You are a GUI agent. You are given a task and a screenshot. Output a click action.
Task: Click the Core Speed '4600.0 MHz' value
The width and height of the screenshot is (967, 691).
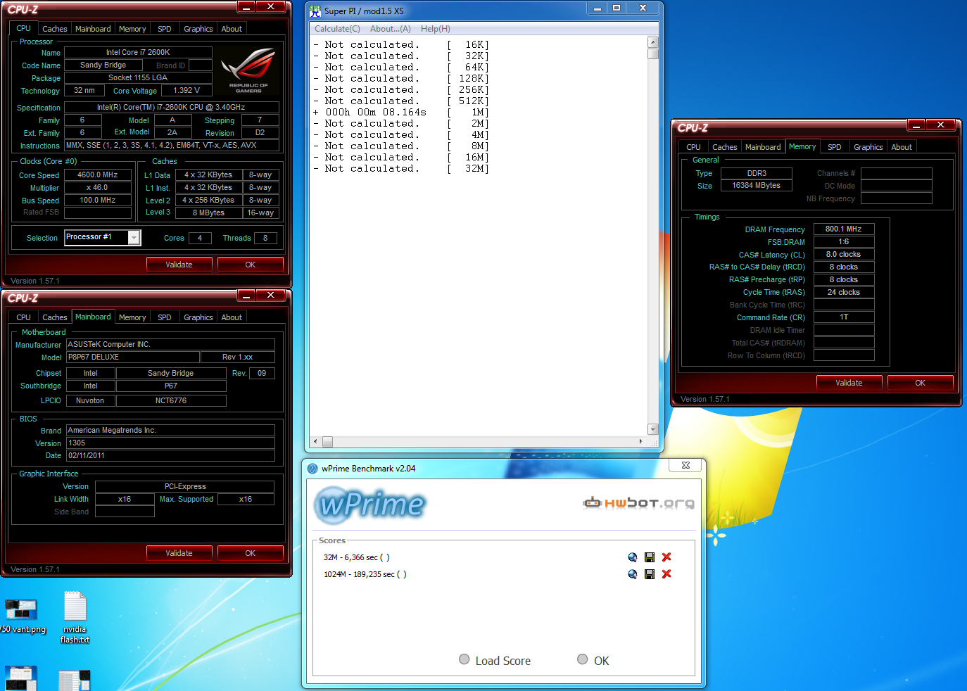tap(98, 175)
